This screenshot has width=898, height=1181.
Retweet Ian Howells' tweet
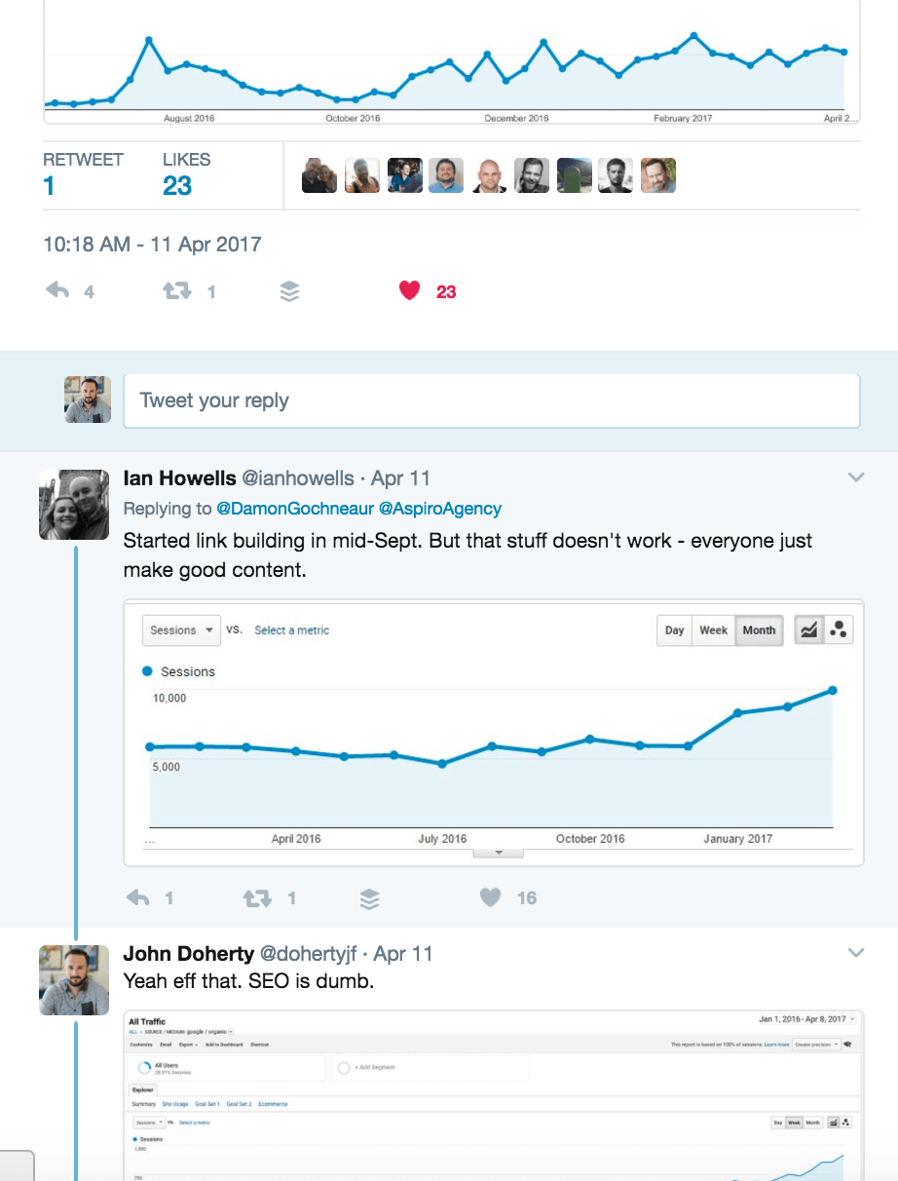257,897
